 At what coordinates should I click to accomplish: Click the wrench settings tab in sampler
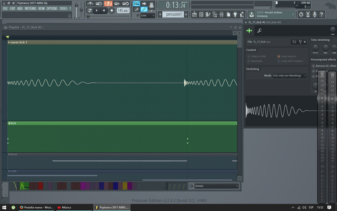tap(259, 31)
